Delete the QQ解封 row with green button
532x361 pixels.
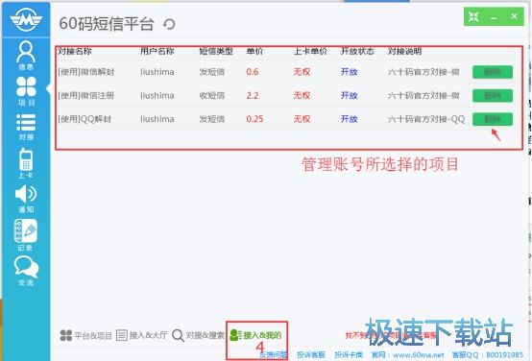[x=493, y=119]
